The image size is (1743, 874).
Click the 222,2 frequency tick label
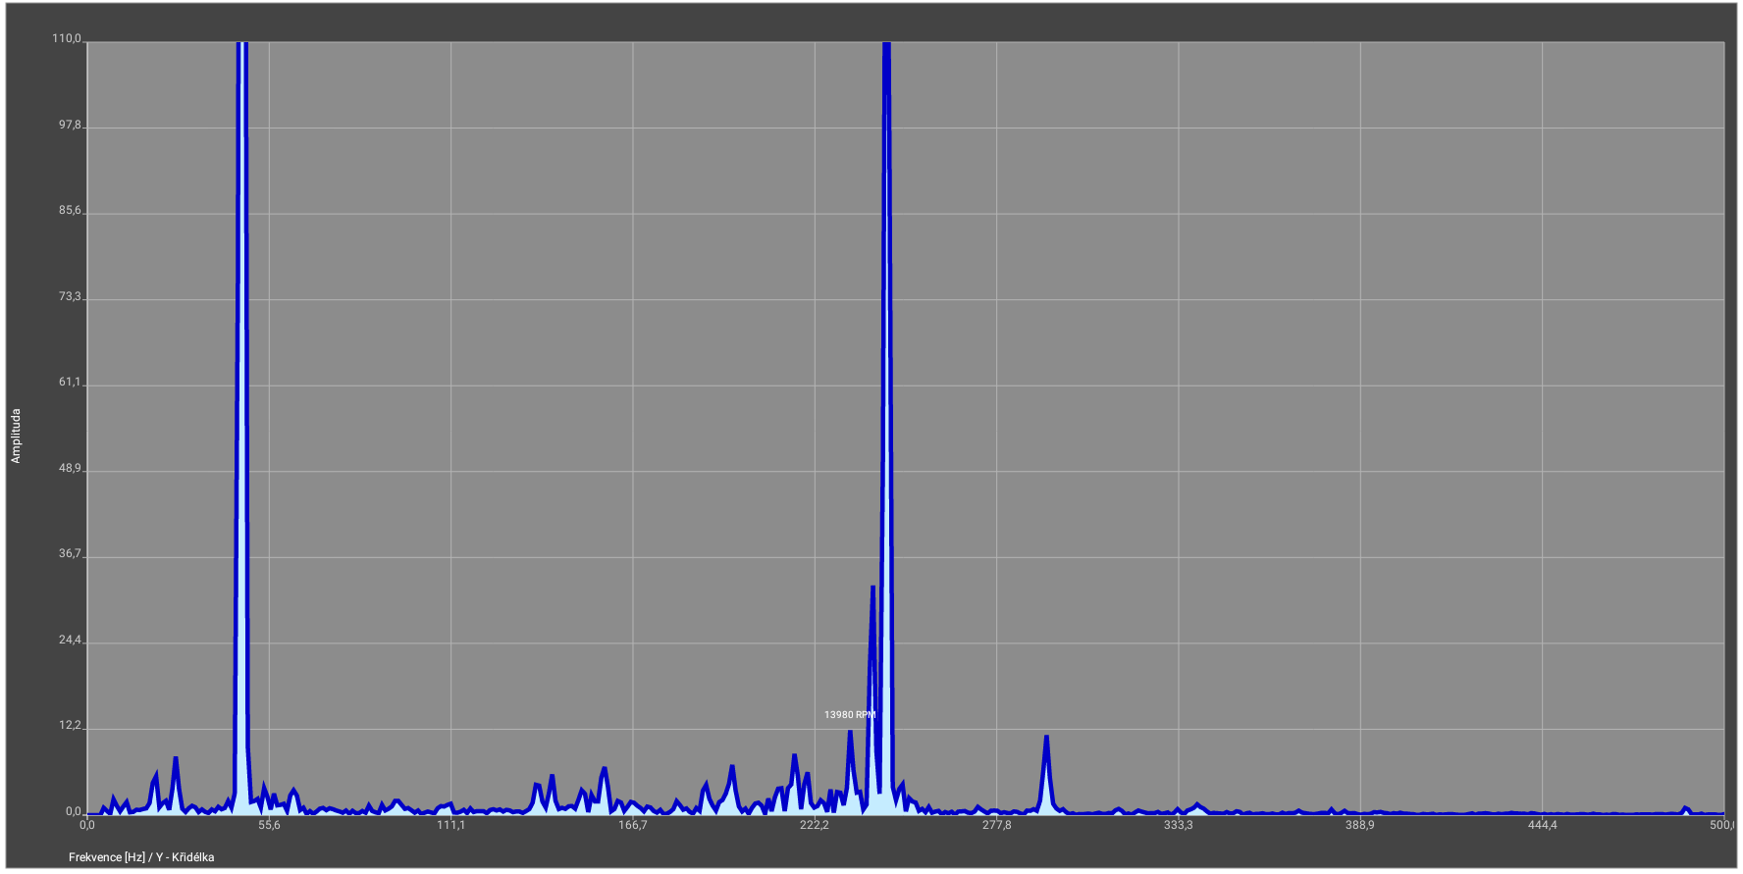click(x=814, y=825)
